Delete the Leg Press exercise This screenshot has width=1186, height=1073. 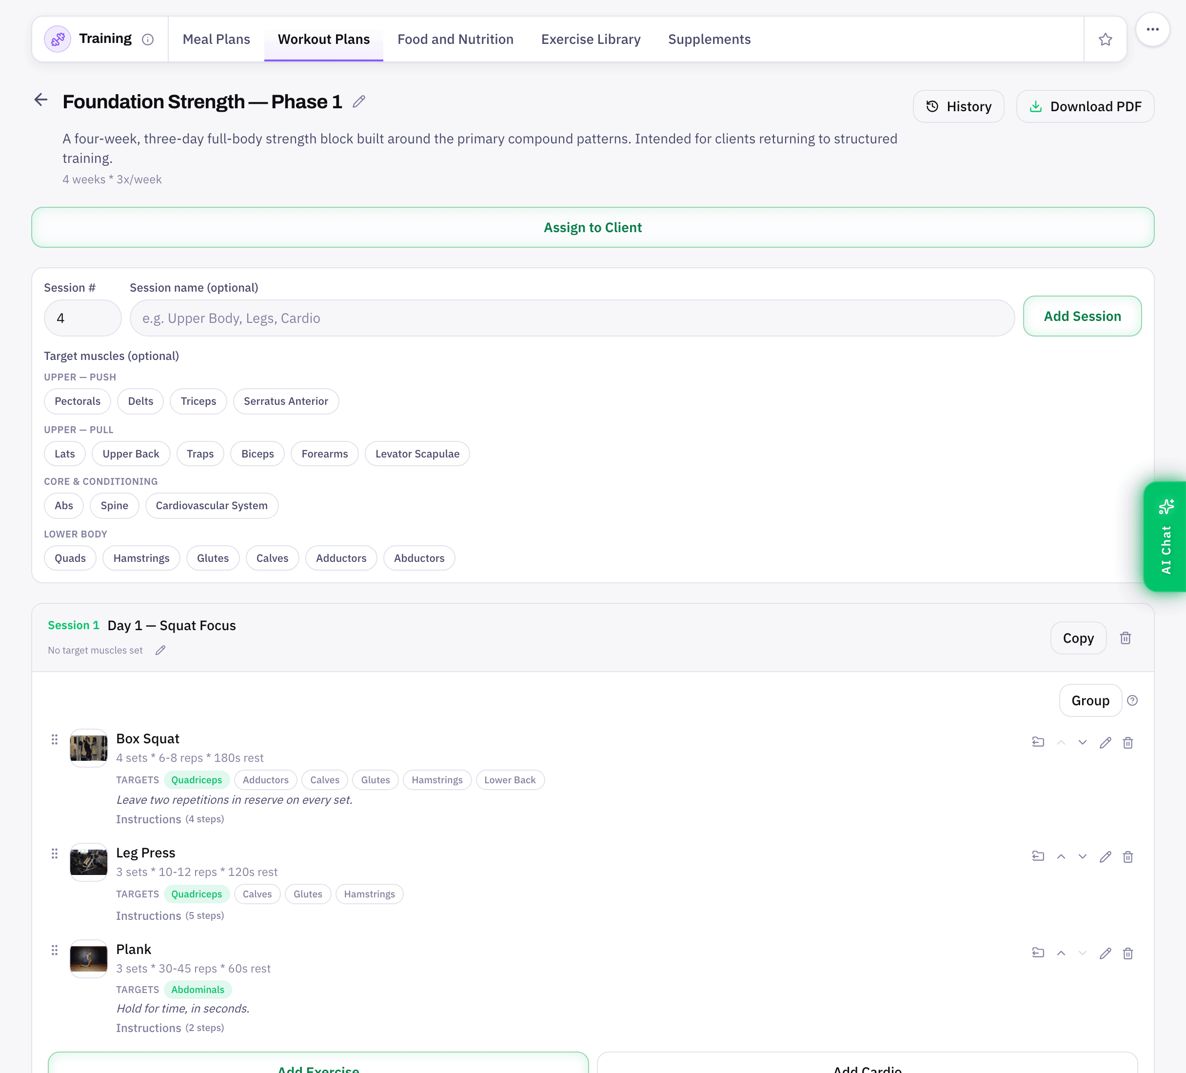click(1127, 857)
